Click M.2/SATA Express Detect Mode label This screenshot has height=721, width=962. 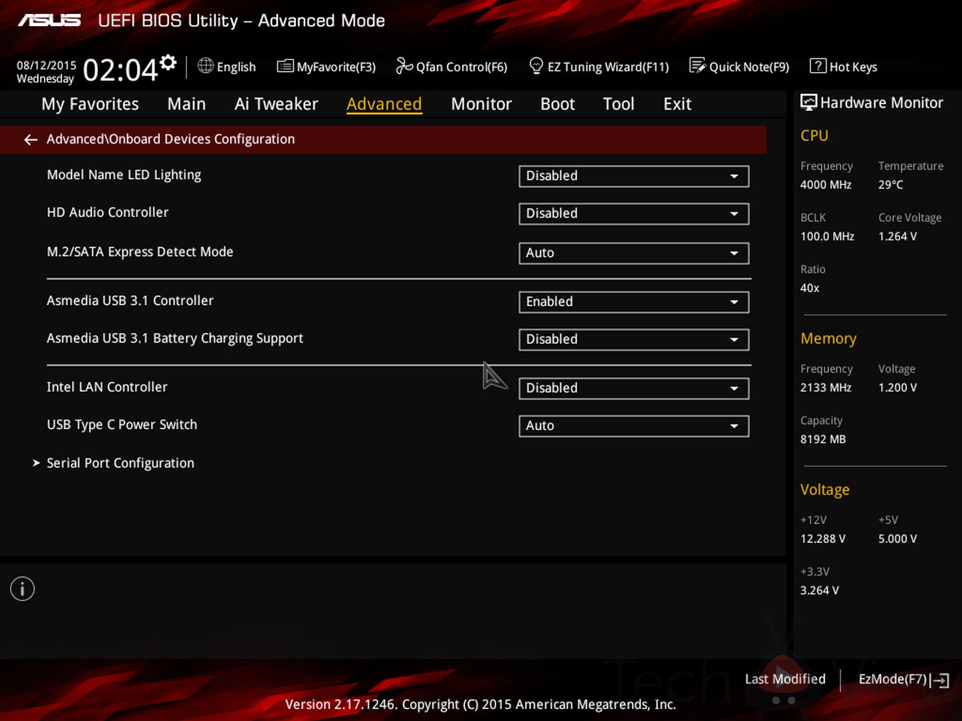[140, 252]
